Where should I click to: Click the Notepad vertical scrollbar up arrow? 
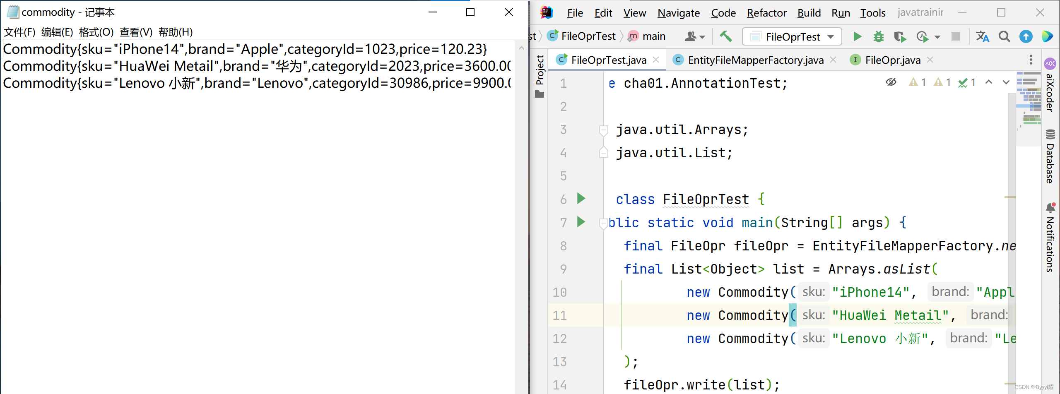pyautogui.click(x=521, y=48)
